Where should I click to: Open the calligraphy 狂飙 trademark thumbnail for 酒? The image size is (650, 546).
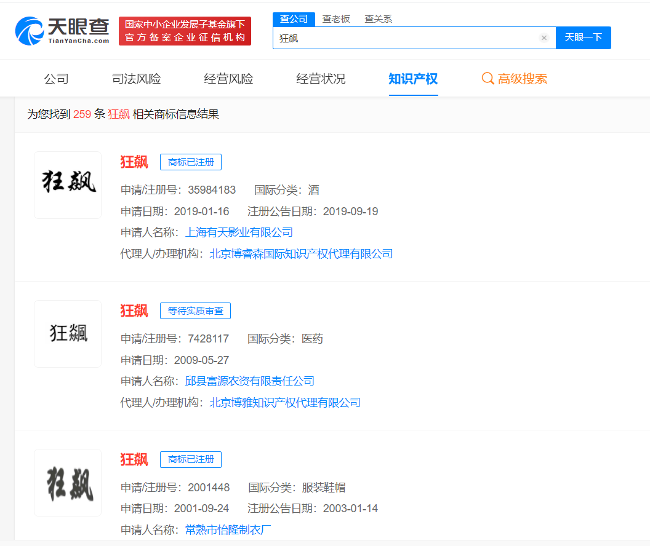click(68, 185)
